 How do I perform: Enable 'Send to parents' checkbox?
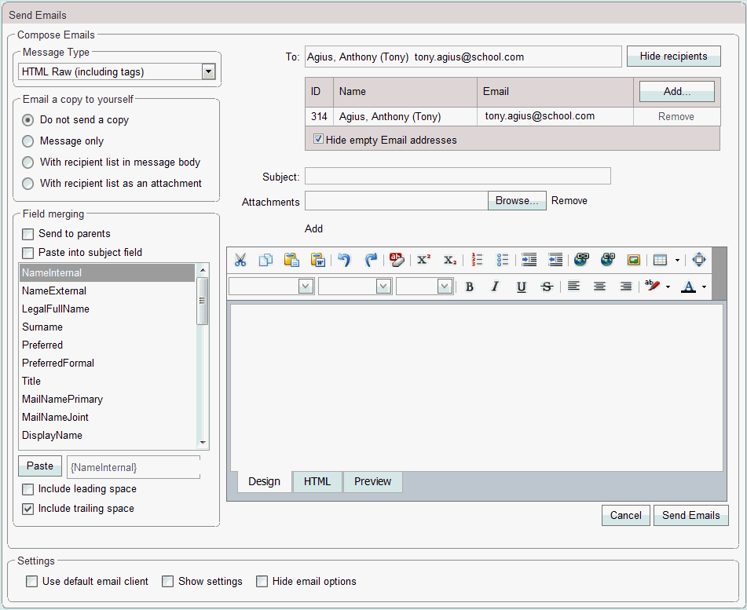(28, 234)
